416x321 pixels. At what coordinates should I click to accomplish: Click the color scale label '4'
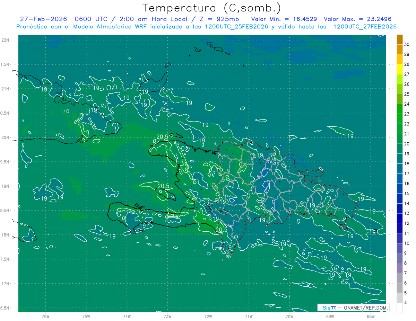406,303
